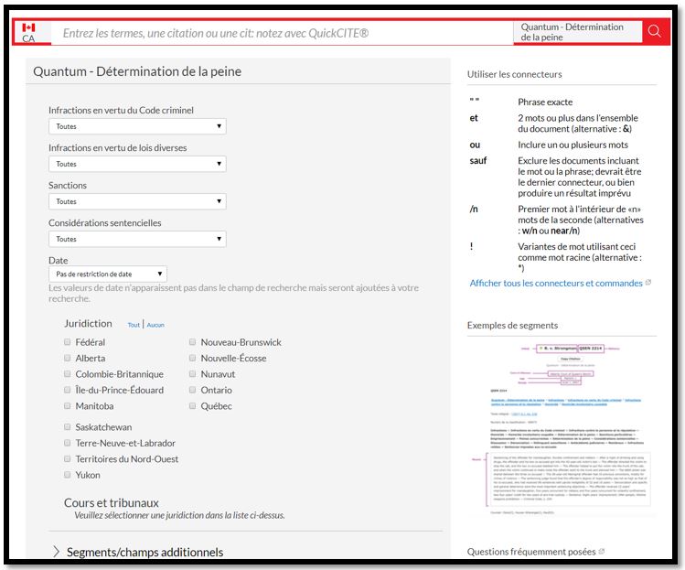
Task: Check the Nouveau-Brunswick box
Action: pyautogui.click(x=192, y=342)
